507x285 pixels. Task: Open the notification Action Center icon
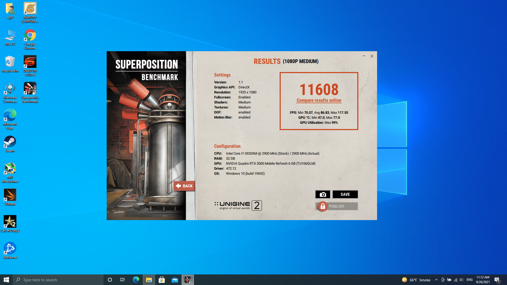coord(497,280)
